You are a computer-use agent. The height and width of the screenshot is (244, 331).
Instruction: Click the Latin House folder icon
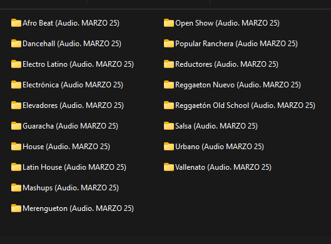click(16, 167)
